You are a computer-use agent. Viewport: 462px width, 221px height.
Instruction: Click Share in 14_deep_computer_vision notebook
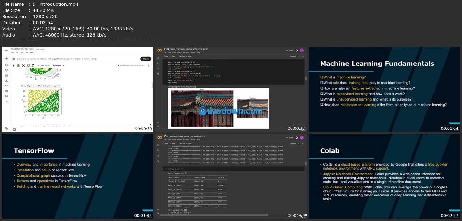(289, 51)
